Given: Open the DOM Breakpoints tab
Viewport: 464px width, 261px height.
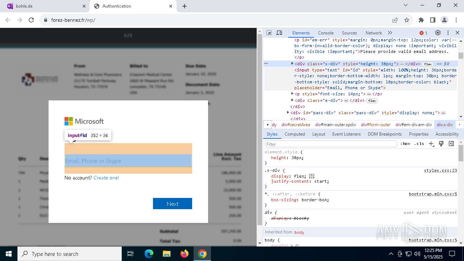Looking at the screenshot, I should coord(385,134).
